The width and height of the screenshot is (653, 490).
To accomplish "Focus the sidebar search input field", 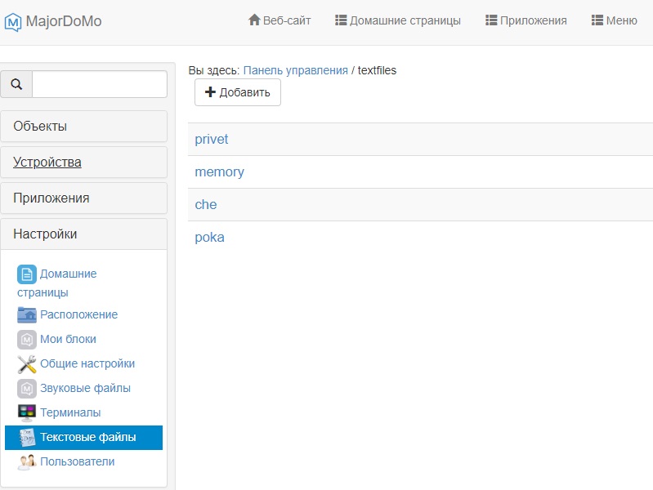I will (x=99, y=84).
